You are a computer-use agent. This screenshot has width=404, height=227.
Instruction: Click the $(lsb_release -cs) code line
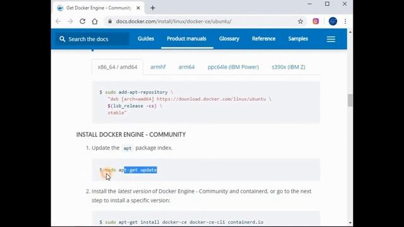[134, 106]
